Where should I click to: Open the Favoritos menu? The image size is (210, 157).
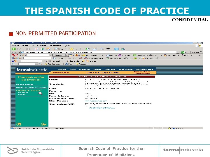tap(41, 46)
